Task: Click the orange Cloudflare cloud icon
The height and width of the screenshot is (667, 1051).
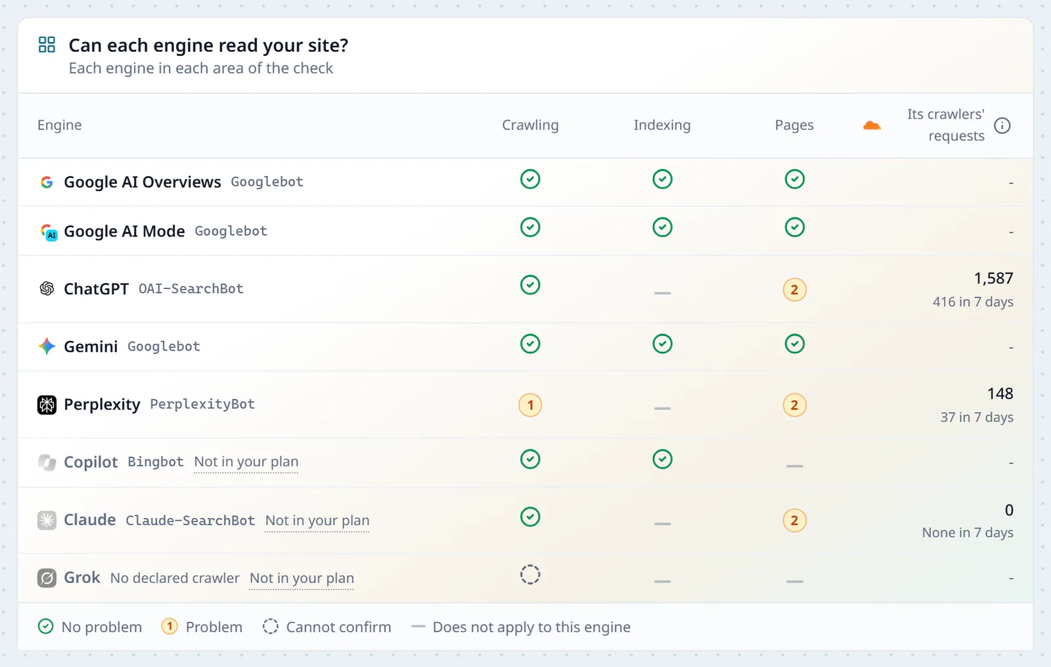Action: click(872, 125)
